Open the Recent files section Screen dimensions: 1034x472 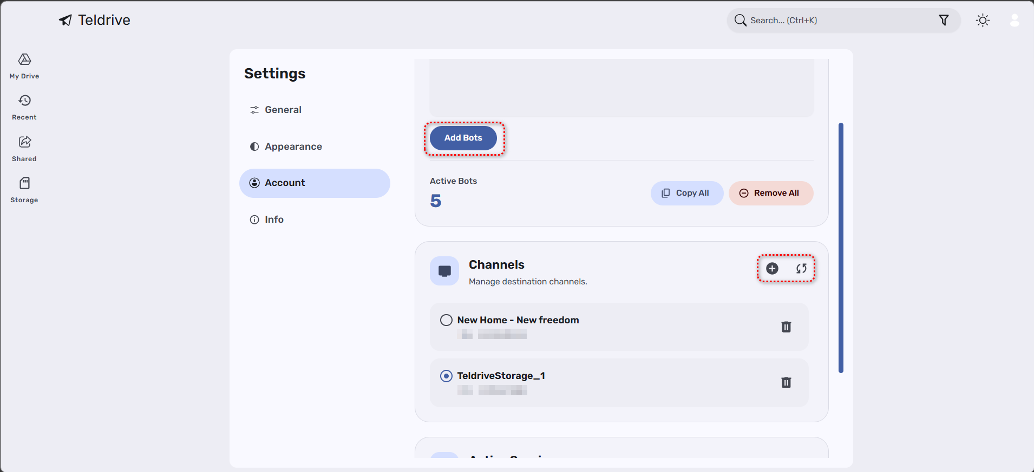(24, 108)
